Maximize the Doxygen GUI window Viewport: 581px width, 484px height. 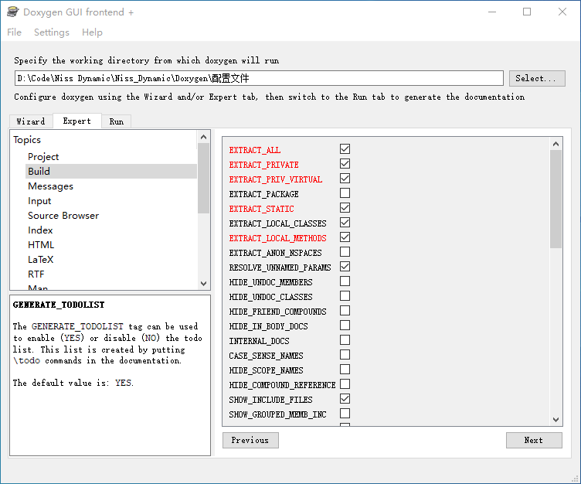click(527, 12)
